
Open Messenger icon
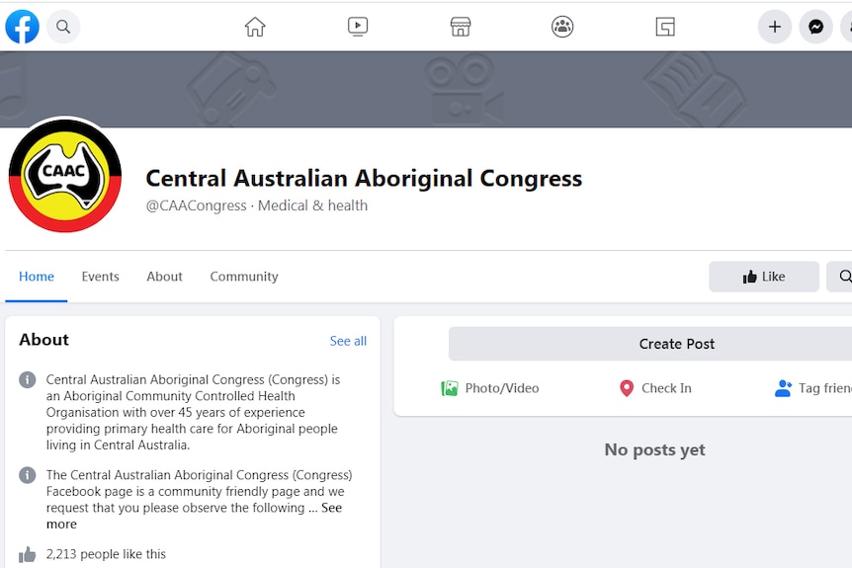pos(815,27)
